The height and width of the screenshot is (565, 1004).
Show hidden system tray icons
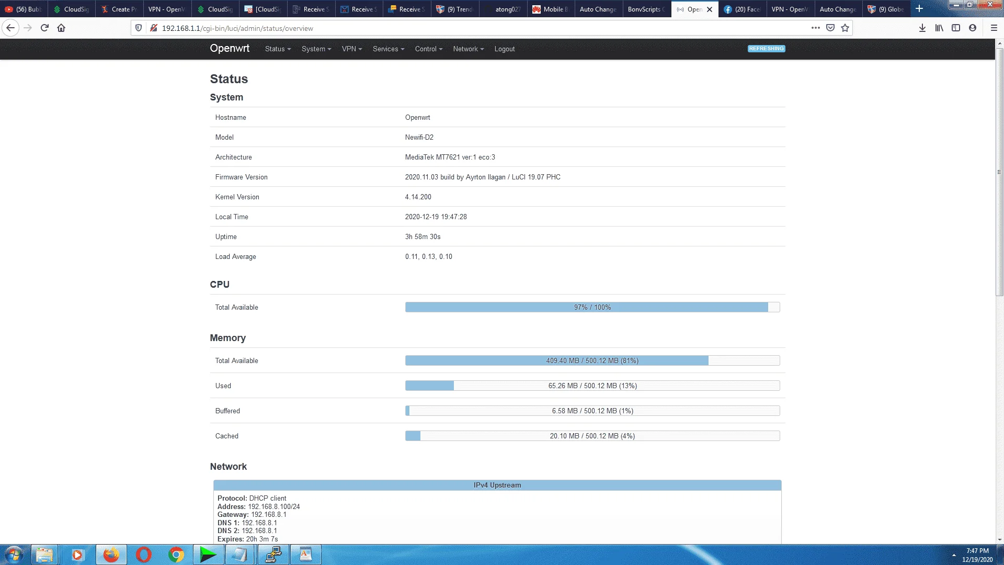click(954, 555)
